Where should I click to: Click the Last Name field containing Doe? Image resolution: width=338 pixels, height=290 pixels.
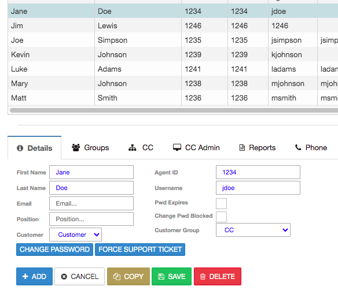point(91,188)
